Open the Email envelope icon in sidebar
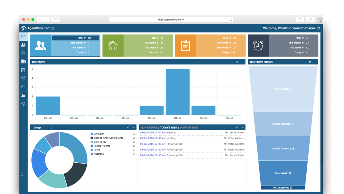This screenshot has height=194, width=344. click(23, 87)
